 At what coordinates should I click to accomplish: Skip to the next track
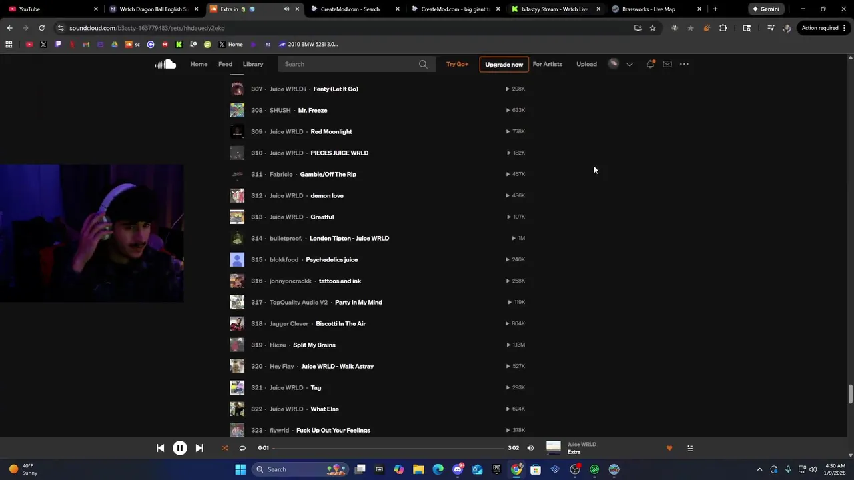pos(199,448)
